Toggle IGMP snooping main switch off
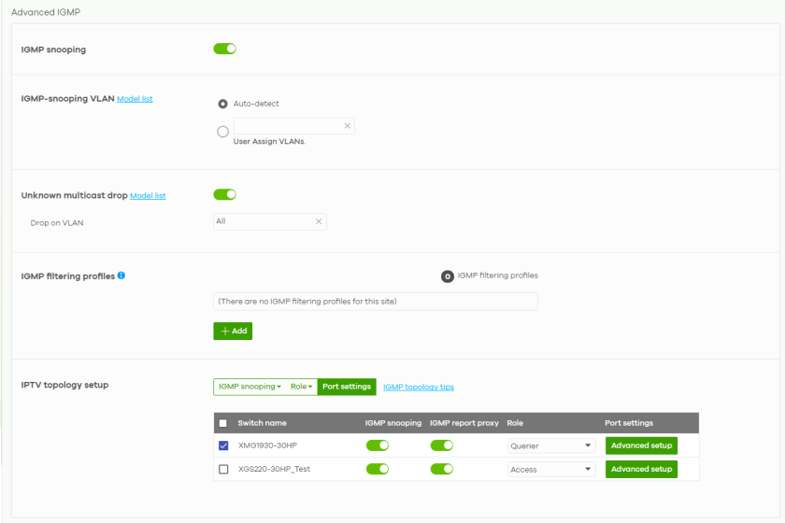Image resolution: width=785 pixels, height=523 pixels. [224, 49]
